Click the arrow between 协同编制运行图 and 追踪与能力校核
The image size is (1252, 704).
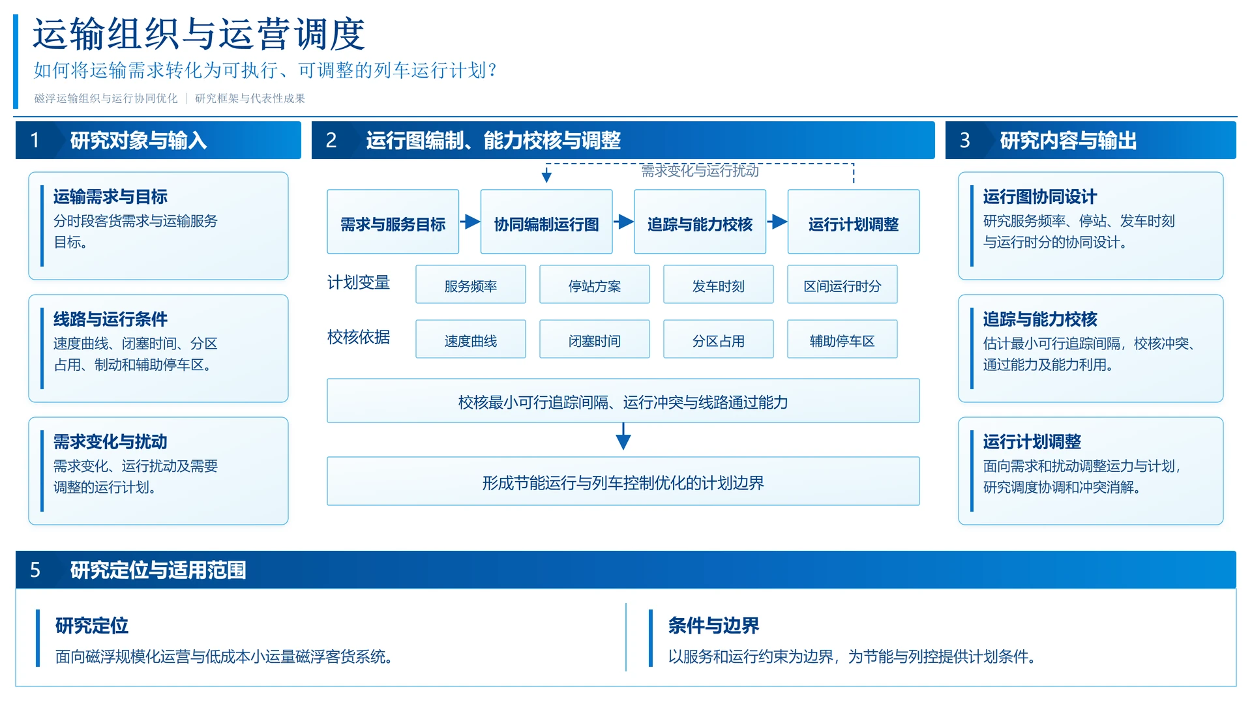pyautogui.click(x=624, y=222)
